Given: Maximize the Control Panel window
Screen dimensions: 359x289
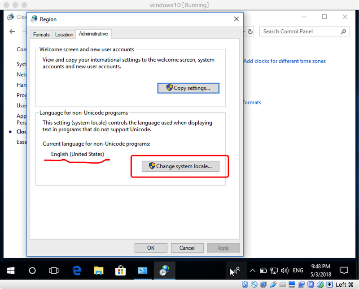Looking at the screenshot, I should (324, 17).
